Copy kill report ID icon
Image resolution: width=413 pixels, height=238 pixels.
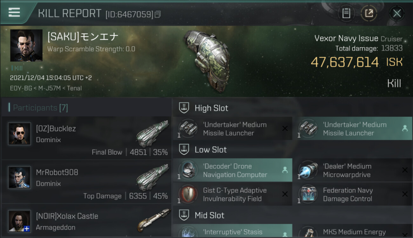tap(158, 14)
